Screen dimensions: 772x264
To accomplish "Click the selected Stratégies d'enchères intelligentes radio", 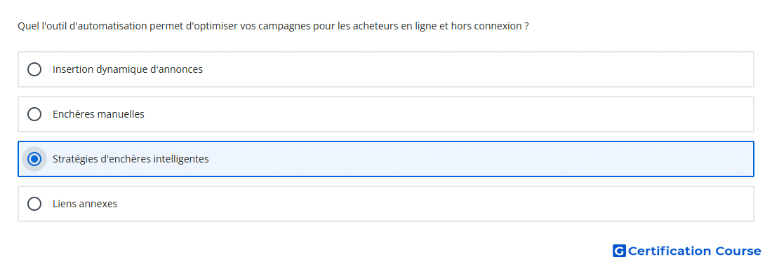I will (x=34, y=159).
